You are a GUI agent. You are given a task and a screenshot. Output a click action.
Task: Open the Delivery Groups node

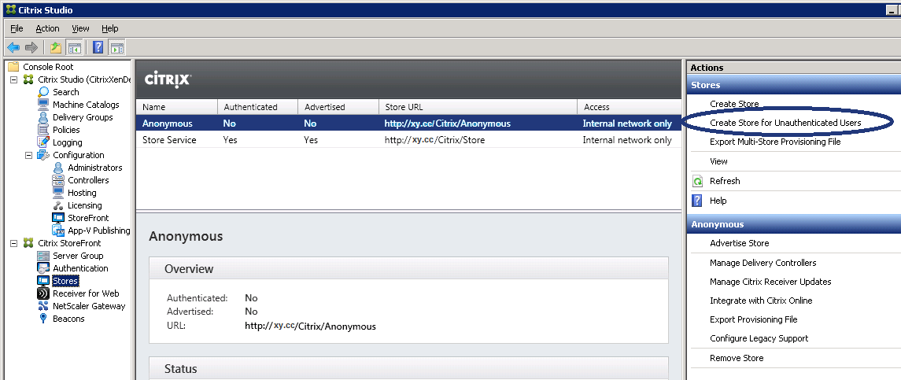point(83,117)
